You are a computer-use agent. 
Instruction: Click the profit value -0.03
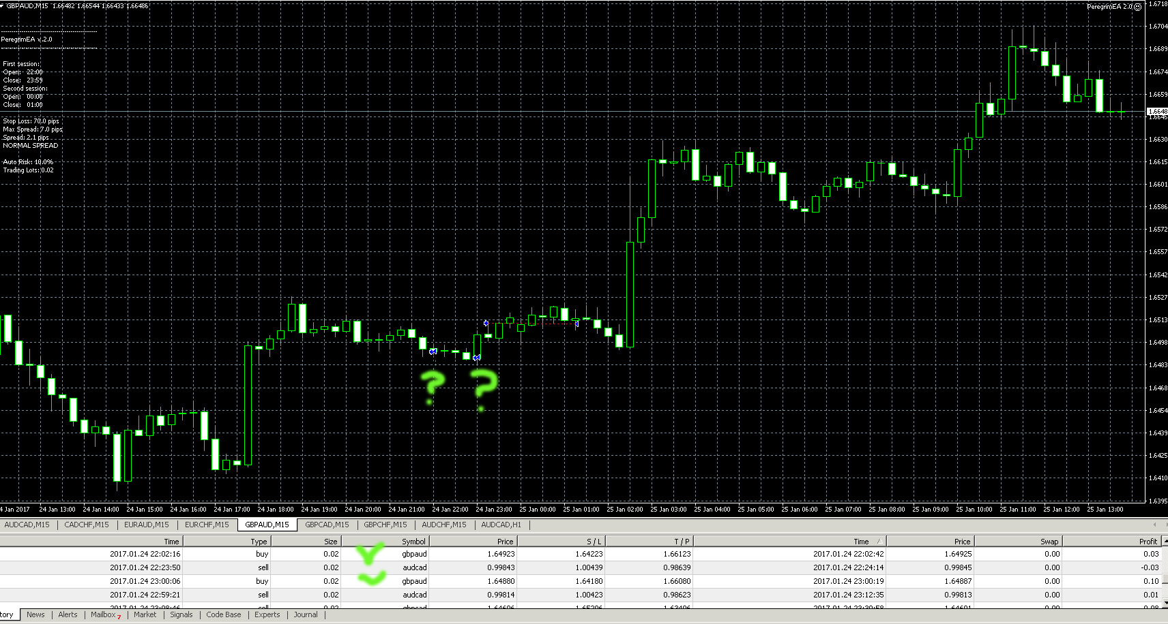[x=1150, y=567]
